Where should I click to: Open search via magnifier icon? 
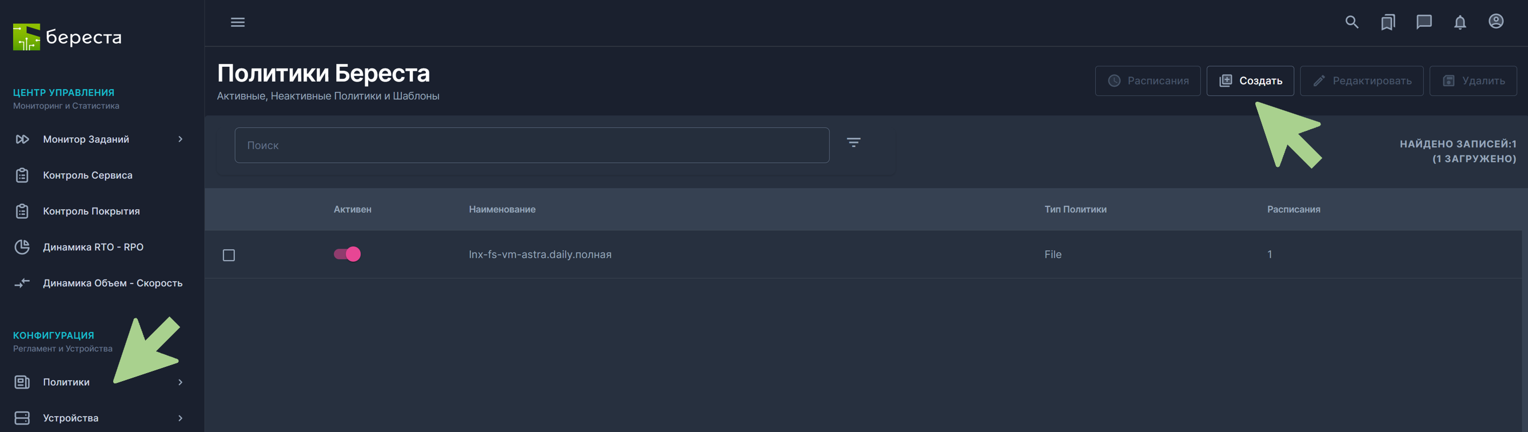pyautogui.click(x=1351, y=22)
